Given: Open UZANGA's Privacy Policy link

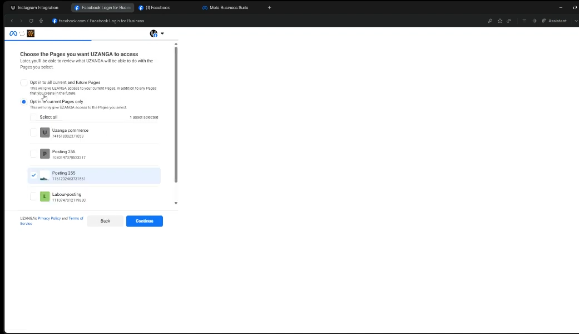Looking at the screenshot, I should [49, 218].
